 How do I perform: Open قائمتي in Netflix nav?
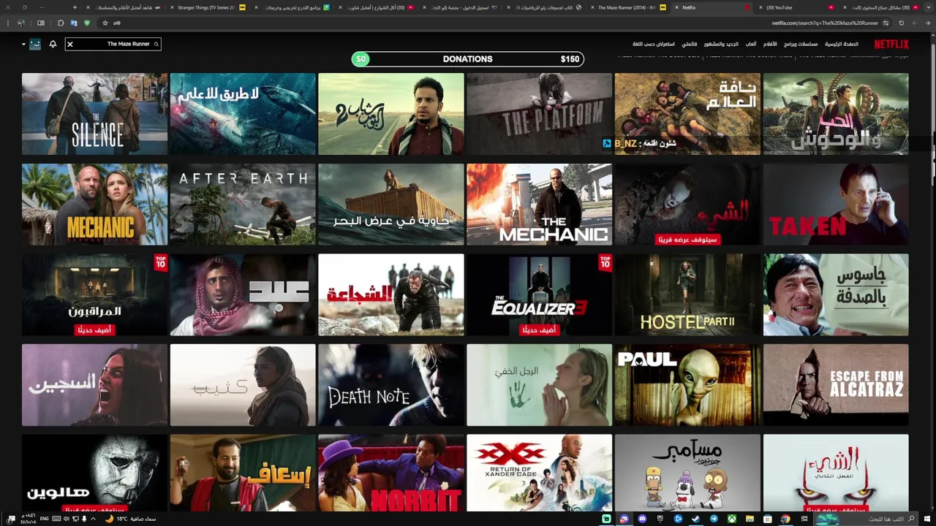pyautogui.click(x=690, y=44)
